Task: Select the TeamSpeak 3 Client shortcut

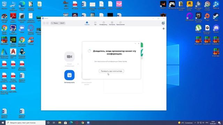Action: pos(198,6)
